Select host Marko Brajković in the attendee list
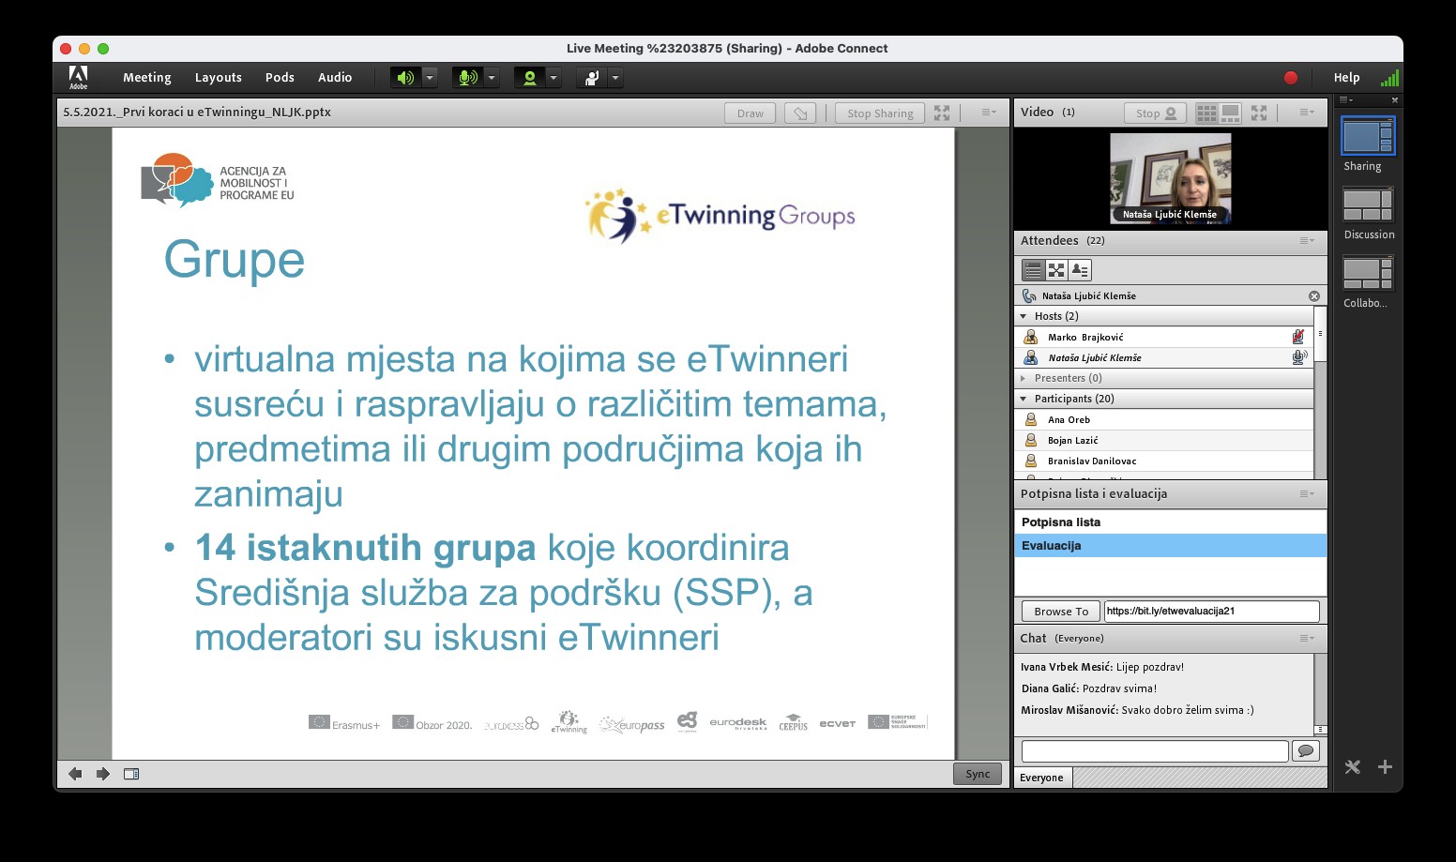1456x862 pixels. (x=1164, y=337)
